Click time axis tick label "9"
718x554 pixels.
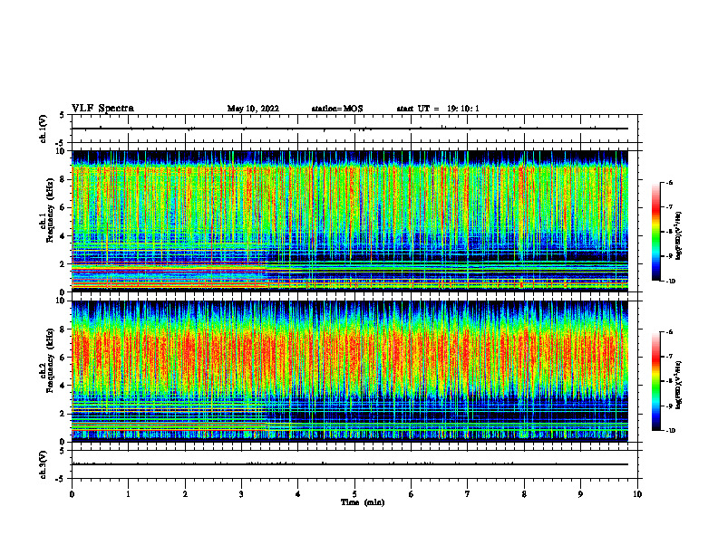click(580, 494)
